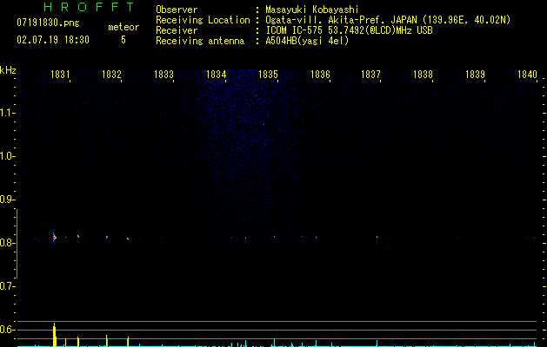This screenshot has width=547, height=347.
Task: Click the Receiving Location label
Action: click(x=203, y=20)
